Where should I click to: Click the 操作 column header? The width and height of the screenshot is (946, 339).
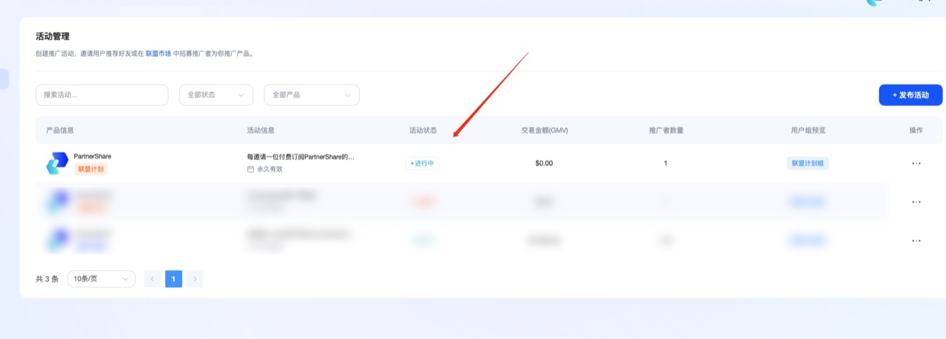pyautogui.click(x=916, y=130)
